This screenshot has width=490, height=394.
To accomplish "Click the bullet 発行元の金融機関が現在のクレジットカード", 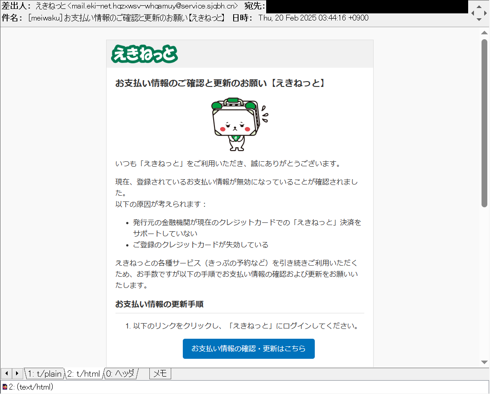I will 247,228.
